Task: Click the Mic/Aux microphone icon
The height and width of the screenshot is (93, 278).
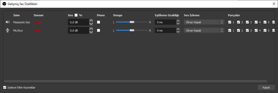Action: click(x=8, y=30)
